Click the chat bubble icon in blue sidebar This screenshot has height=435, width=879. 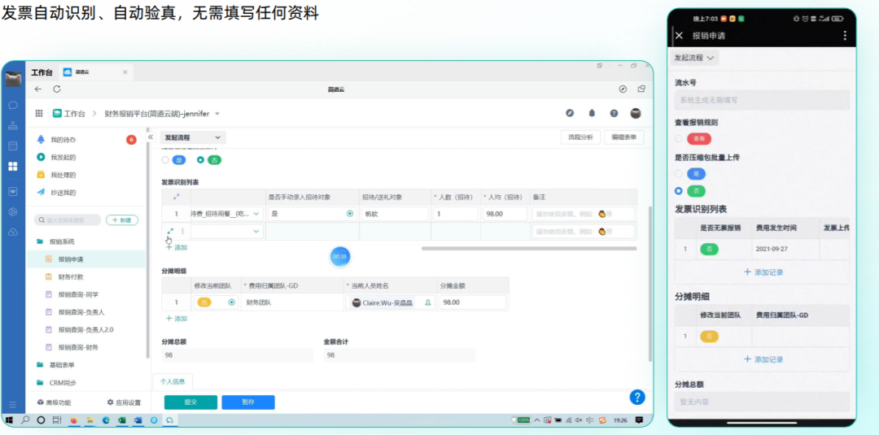point(13,105)
